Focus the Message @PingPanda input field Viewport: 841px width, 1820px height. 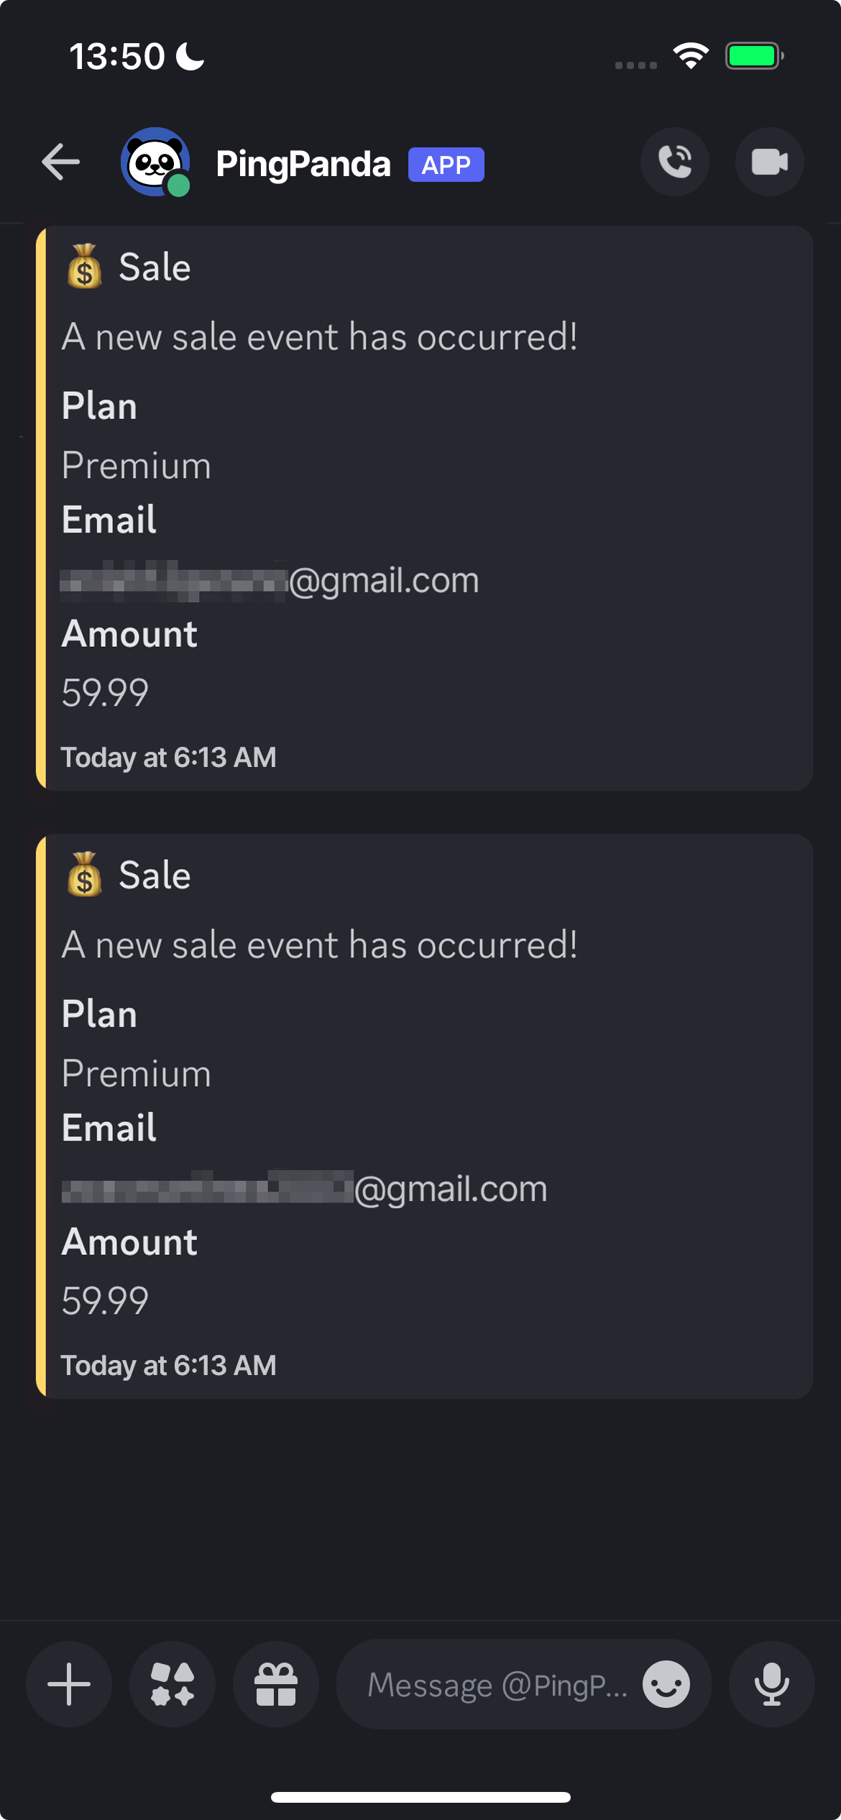tap(496, 1684)
